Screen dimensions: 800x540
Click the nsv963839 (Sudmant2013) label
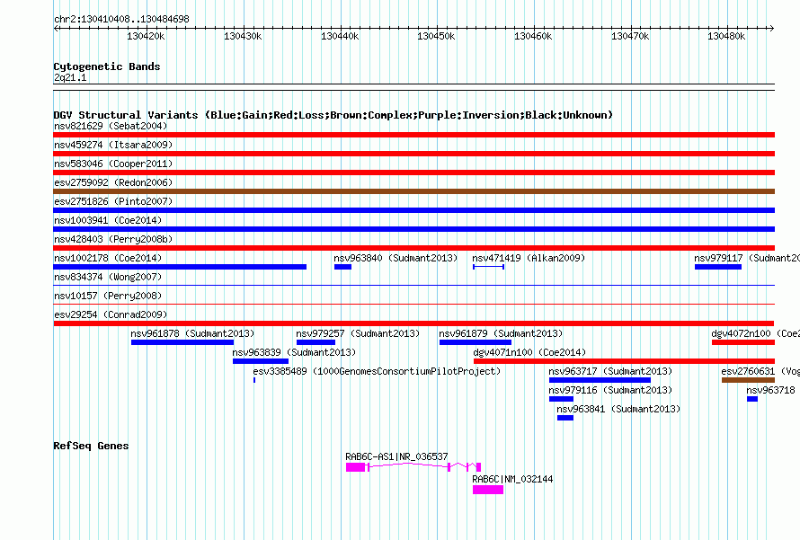(x=294, y=352)
